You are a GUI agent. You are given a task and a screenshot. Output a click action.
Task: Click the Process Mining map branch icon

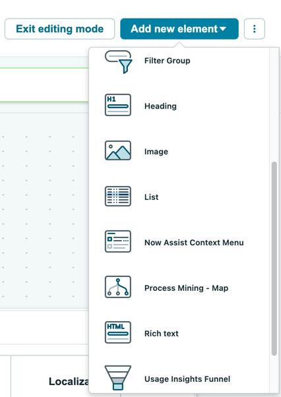[118, 287]
